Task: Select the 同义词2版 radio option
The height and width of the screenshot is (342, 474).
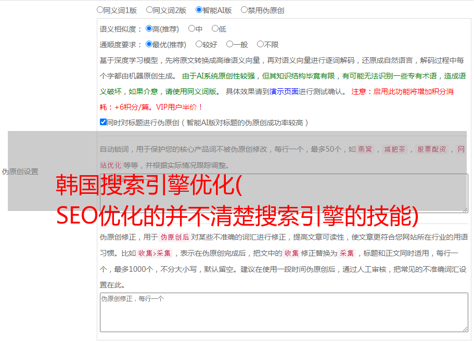Action: pos(149,10)
